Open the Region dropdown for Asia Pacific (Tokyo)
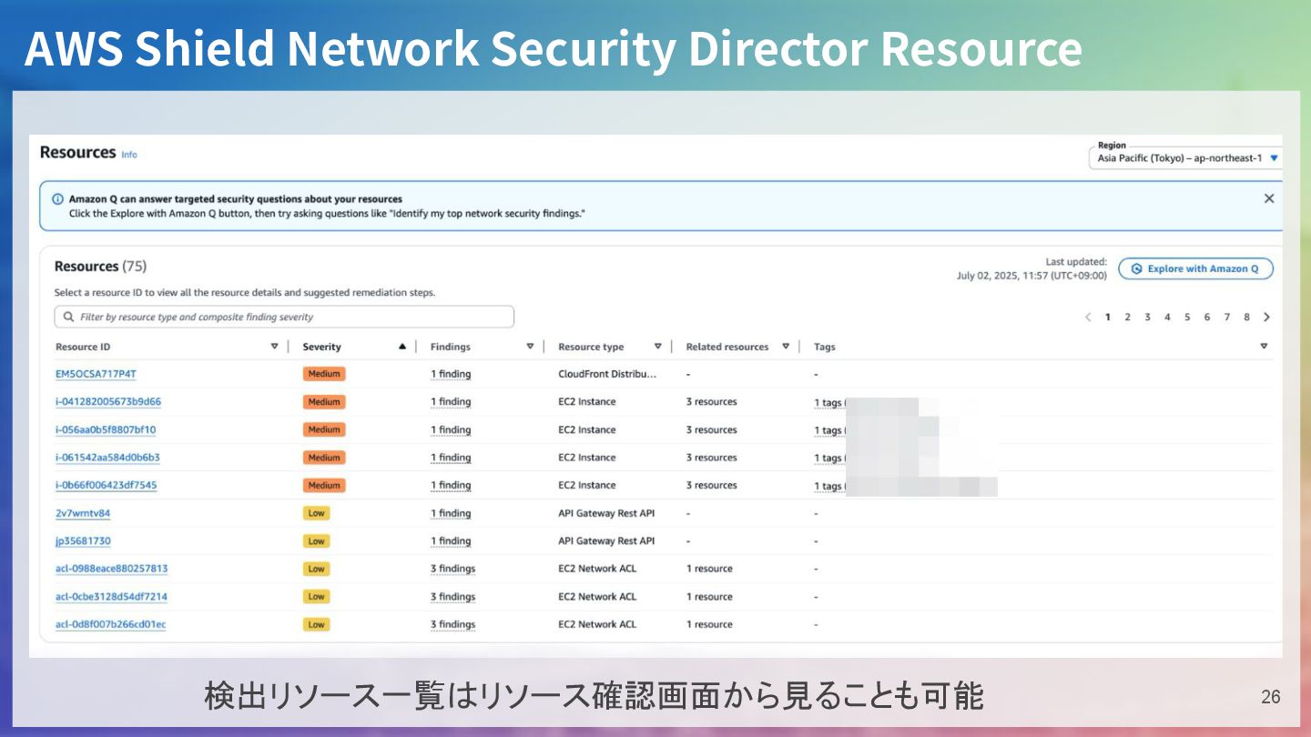 coord(1185,158)
